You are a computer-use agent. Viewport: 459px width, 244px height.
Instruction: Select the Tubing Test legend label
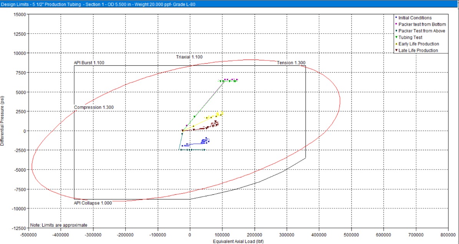[x=411, y=37]
